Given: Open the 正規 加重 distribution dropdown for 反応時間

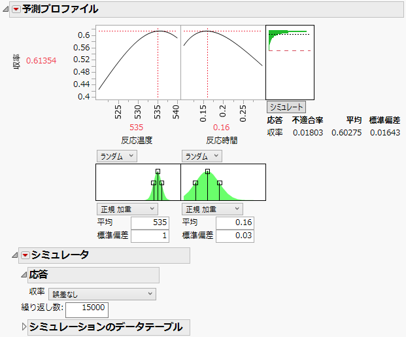Looking at the screenshot, I should 212,209.
